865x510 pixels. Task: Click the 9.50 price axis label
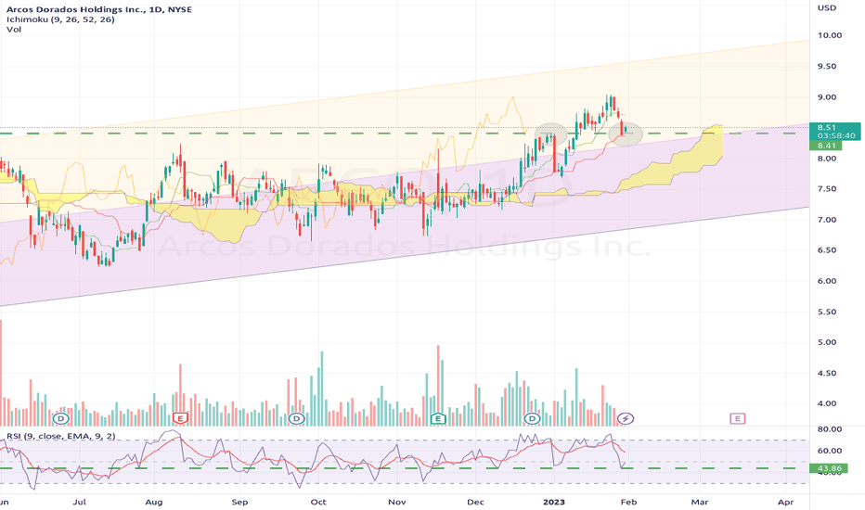[827, 66]
